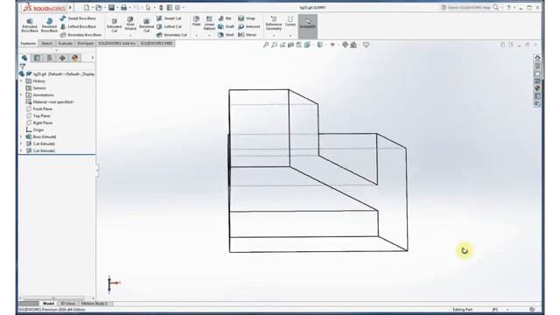560x315 pixels.
Task: Choose the Wrap tool
Action: pos(247,18)
